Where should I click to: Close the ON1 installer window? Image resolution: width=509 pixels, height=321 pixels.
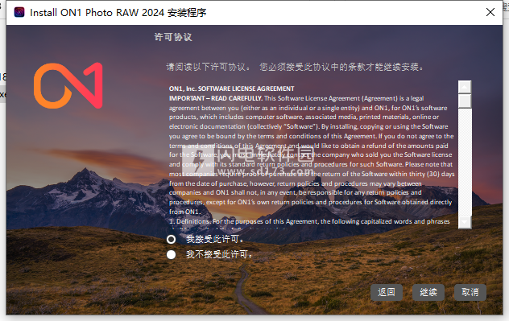[x=490, y=12]
